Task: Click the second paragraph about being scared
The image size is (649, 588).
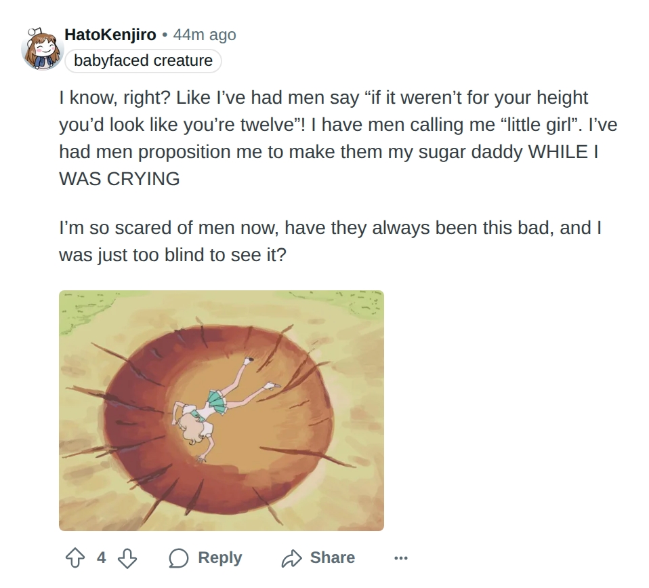Action: point(330,241)
